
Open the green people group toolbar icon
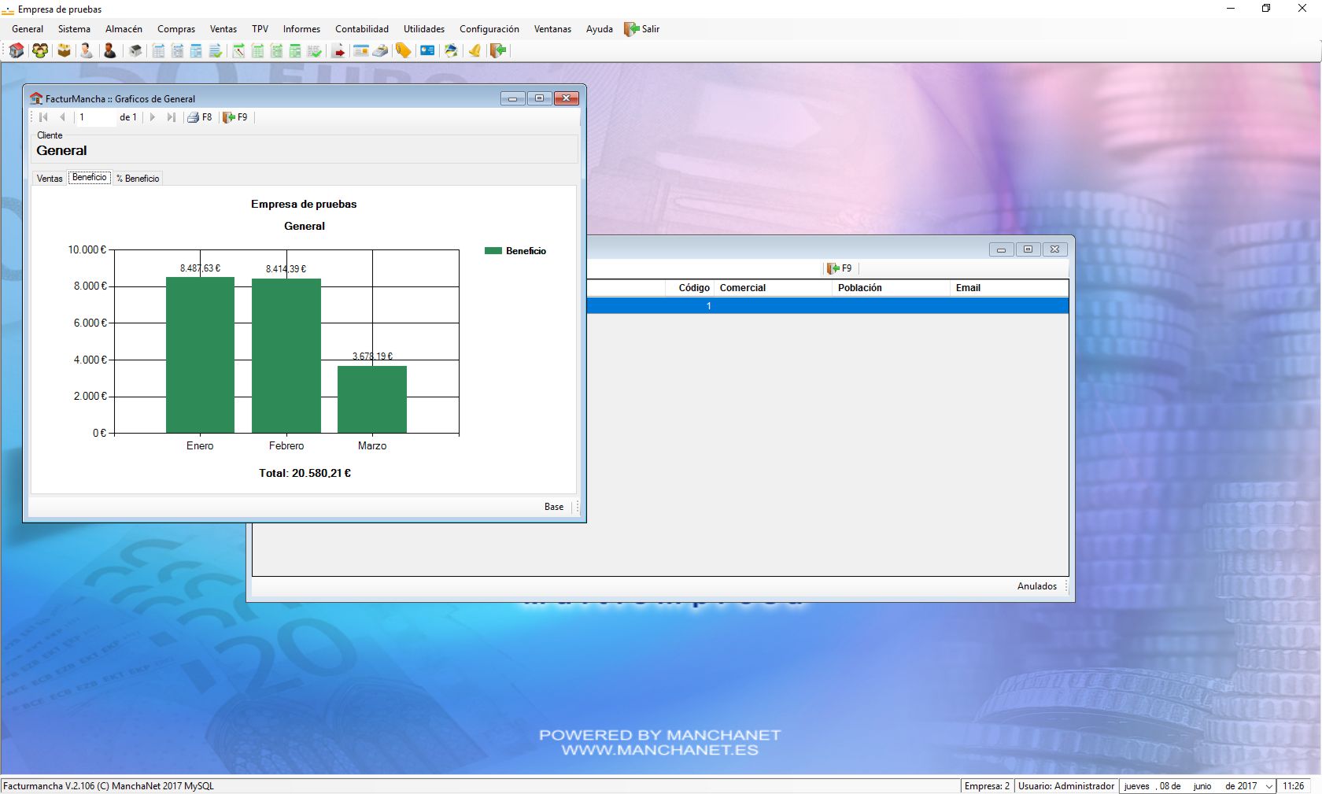(40, 51)
